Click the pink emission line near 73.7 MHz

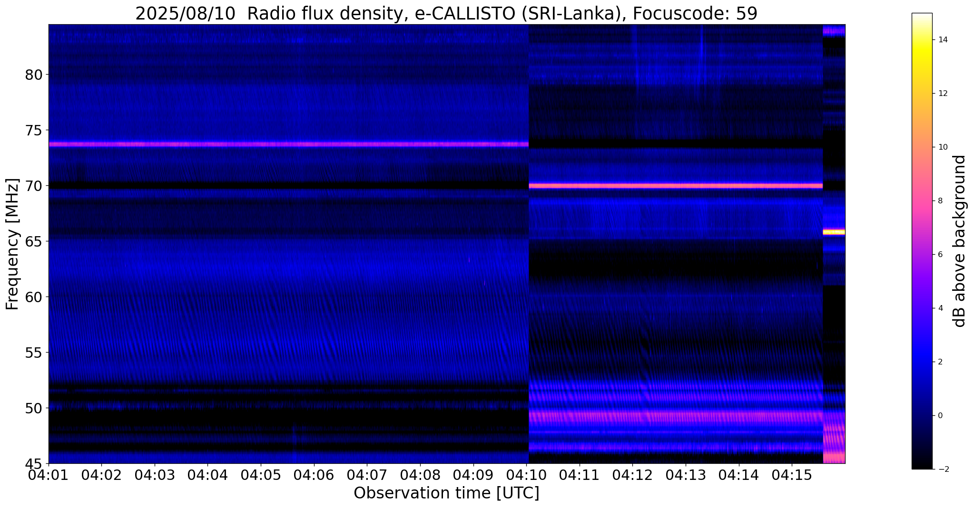288,144
